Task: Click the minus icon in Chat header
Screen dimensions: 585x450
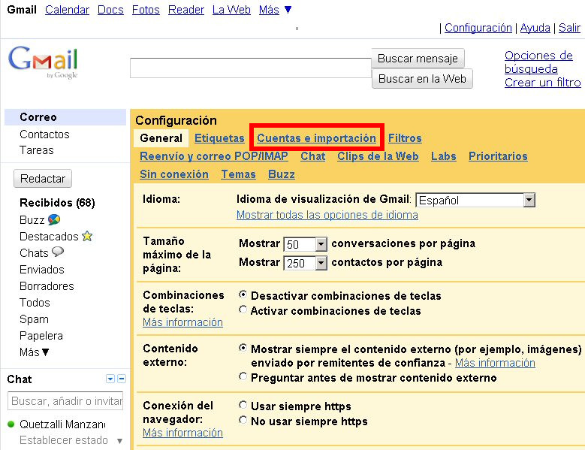Action: [122, 379]
